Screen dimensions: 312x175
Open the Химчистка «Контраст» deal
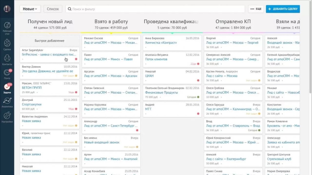[x=161, y=43]
